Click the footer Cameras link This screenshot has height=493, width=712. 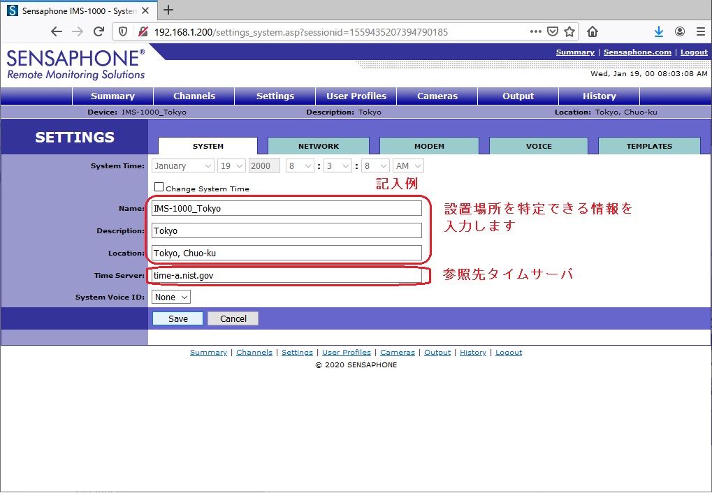[x=398, y=352]
